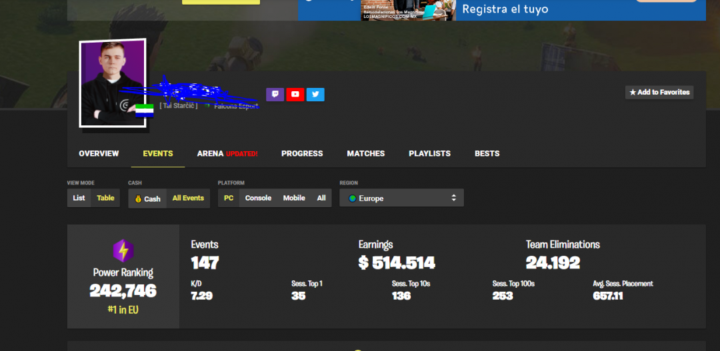The height and width of the screenshot is (351, 720).
Task: Open the Twitch channel icon link
Action: click(275, 95)
